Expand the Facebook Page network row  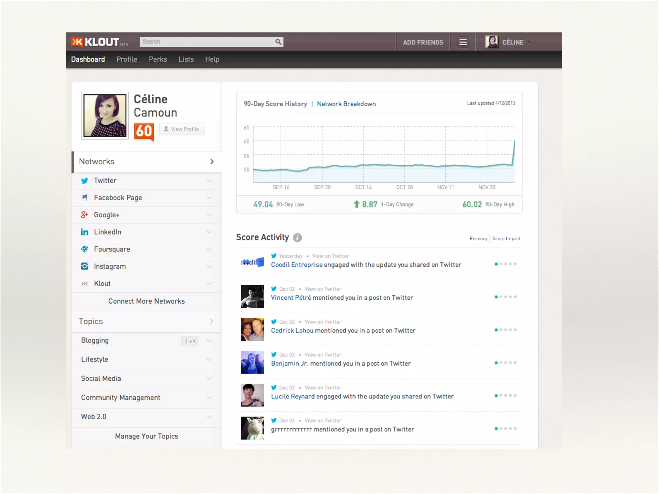point(209,198)
